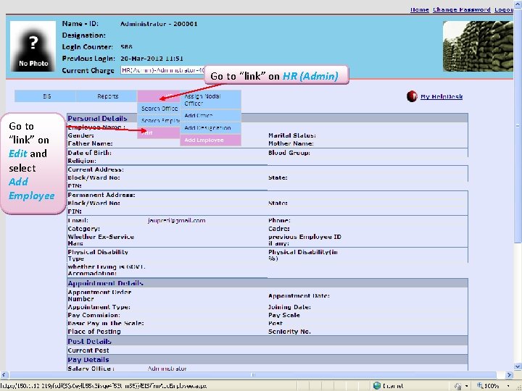Click the stacked sacks banner image
Viewport: 522px width, 391px height.
pos(478,46)
